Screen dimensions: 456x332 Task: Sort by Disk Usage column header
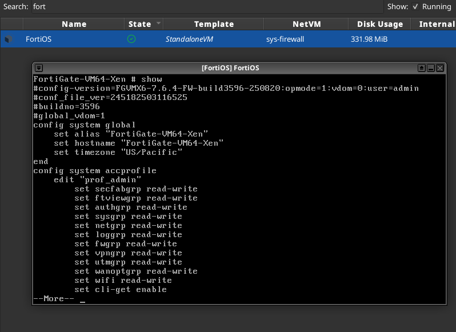pyautogui.click(x=379, y=24)
